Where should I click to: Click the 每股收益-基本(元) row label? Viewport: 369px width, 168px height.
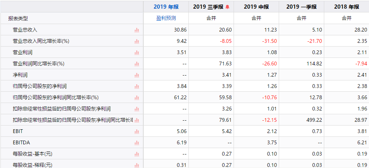(x=32, y=154)
